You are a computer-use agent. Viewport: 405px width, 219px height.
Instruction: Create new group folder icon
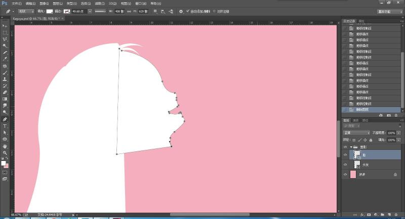[x=382, y=214]
